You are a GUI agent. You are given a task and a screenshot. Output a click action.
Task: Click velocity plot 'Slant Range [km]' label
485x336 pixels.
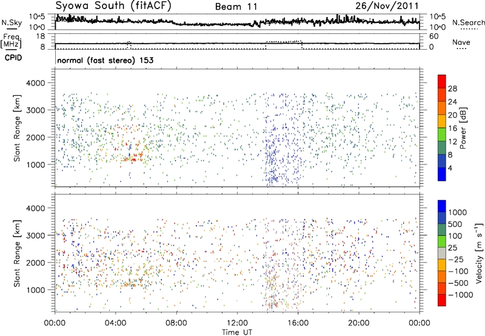point(17,254)
